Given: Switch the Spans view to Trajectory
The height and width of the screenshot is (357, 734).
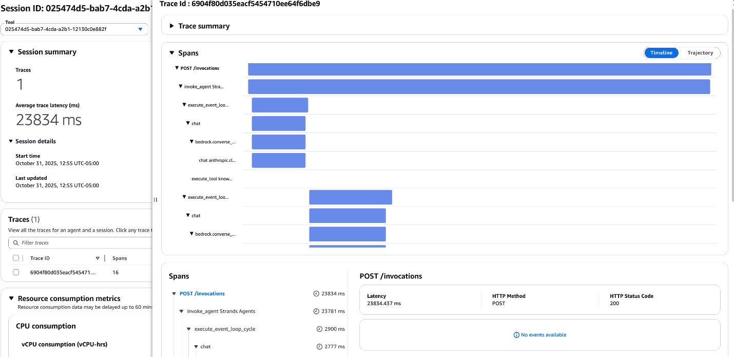Looking at the screenshot, I should pos(700,53).
